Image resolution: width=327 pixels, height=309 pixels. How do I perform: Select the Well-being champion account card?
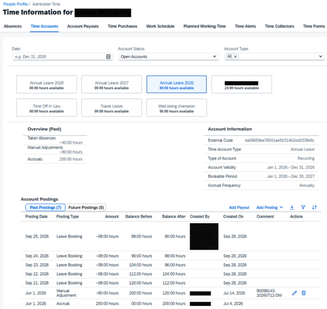177,108
